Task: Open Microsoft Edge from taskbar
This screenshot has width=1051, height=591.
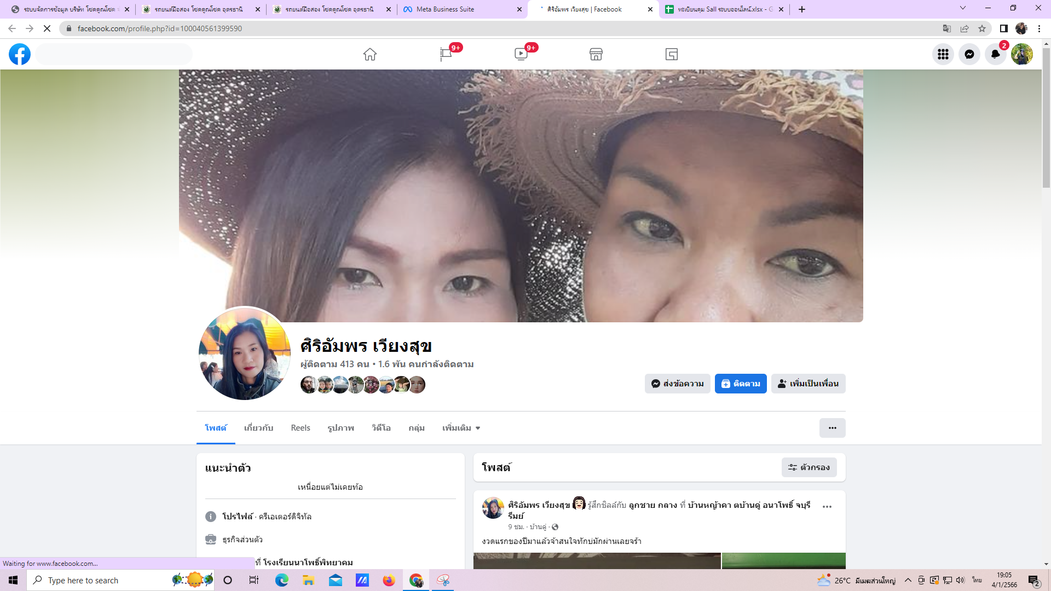Action: [281, 580]
